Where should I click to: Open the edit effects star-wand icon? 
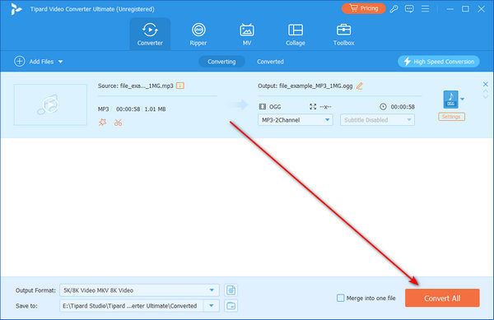[102, 123]
